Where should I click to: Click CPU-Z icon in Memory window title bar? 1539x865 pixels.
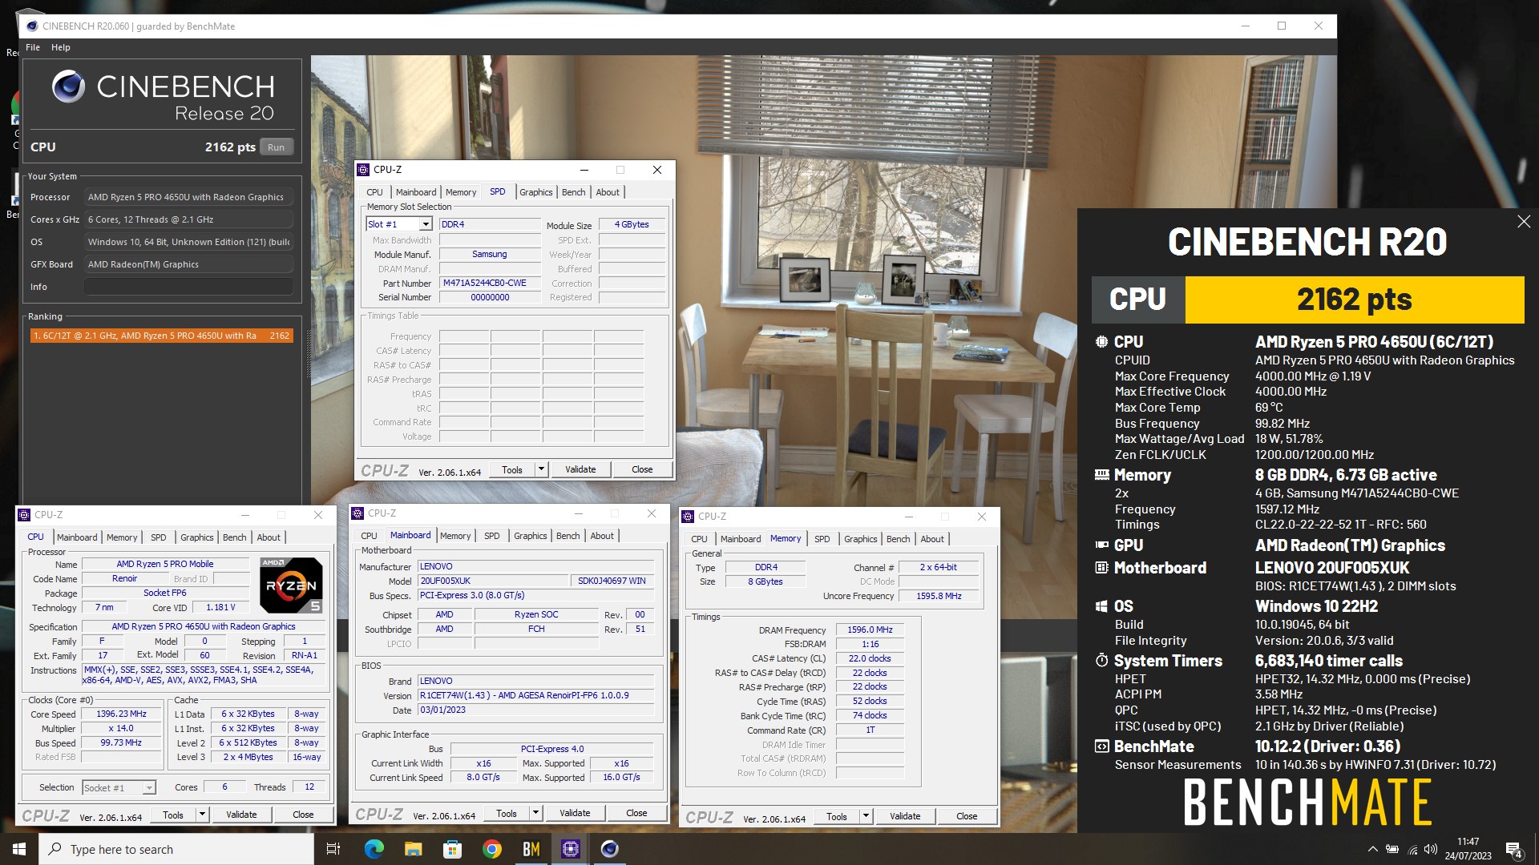point(688,517)
